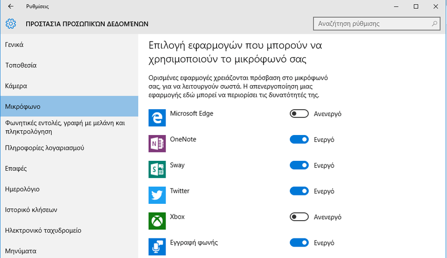The image size is (447, 258).
Task: Enable microphone access for Microsoft Edge
Action: click(299, 114)
